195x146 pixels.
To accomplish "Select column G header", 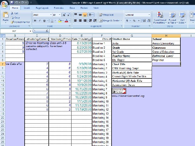I will point(132,36).
